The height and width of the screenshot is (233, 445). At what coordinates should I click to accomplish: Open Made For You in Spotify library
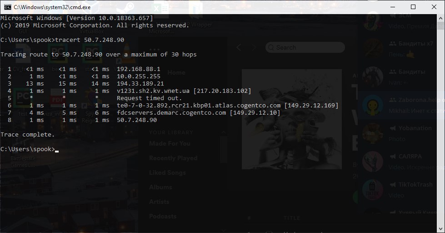(170, 143)
